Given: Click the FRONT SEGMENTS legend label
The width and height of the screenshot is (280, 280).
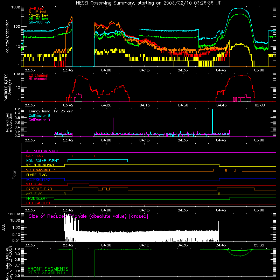Looking at the screenshot, I should pyautogui.click(x=48, y=269).
